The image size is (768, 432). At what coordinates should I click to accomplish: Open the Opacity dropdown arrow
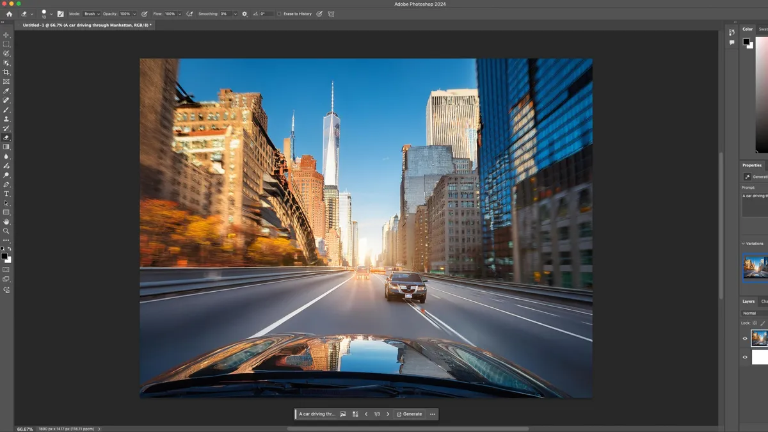[x=133, y=13]
